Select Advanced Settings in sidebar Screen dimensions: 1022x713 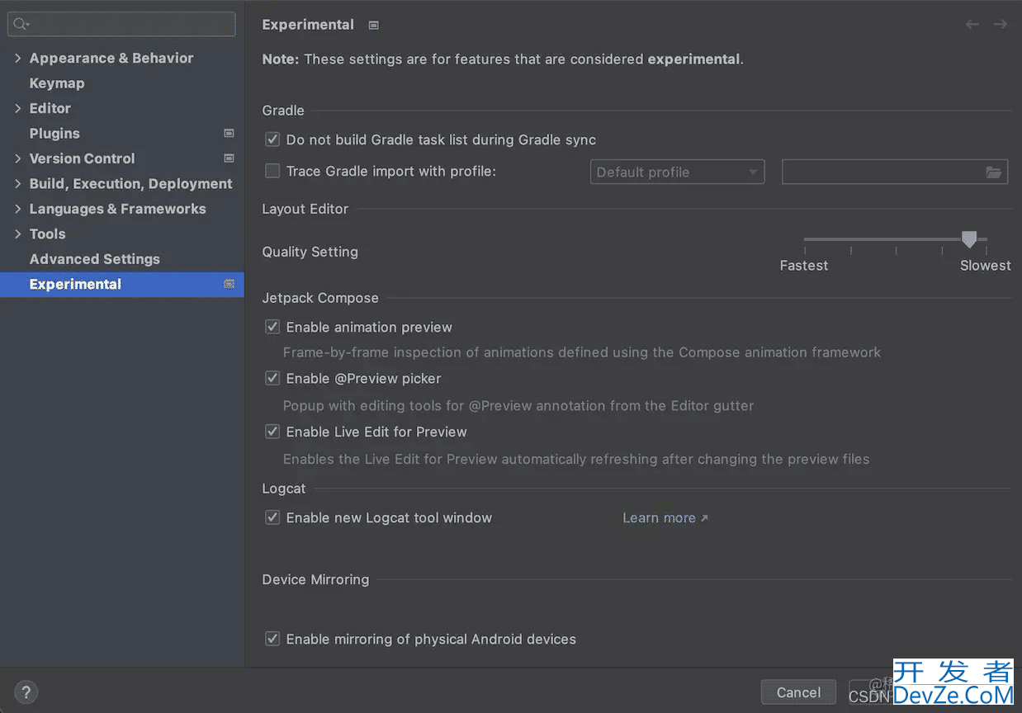95,259
